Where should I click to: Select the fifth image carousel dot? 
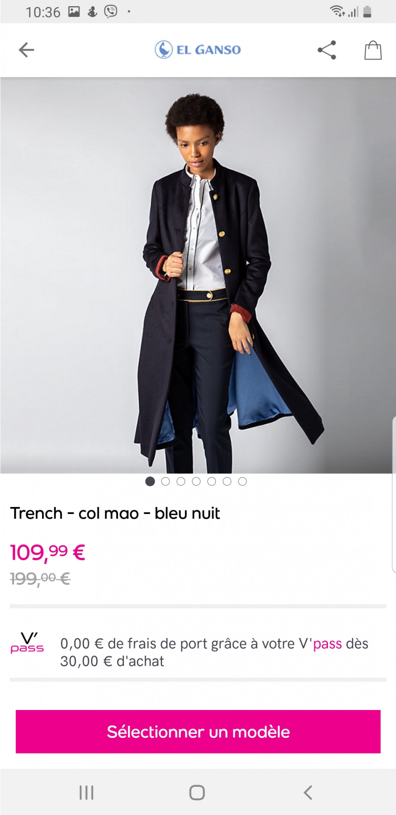coord(212,481)
